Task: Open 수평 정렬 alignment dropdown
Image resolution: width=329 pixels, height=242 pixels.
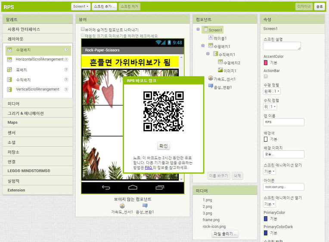Action: click(272, 91)
